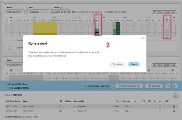Print Scorekort
182x120 pixels.
154,86
